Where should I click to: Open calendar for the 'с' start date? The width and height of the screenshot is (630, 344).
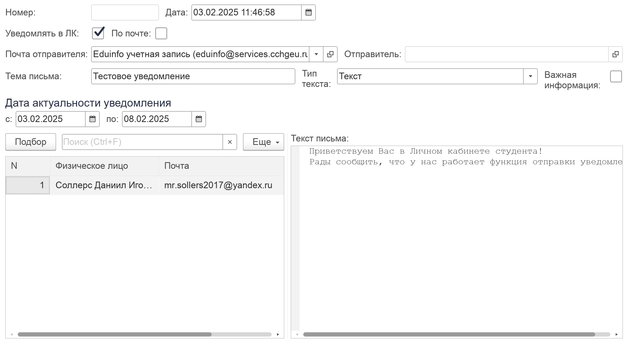92,119
